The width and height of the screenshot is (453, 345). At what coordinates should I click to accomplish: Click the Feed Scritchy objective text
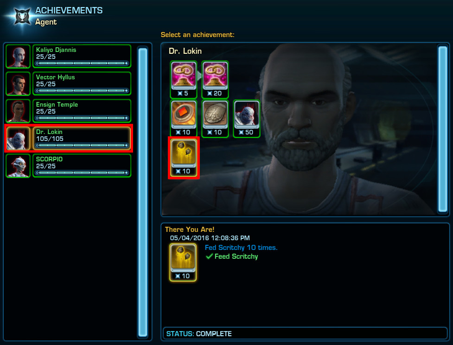(236, 256)
